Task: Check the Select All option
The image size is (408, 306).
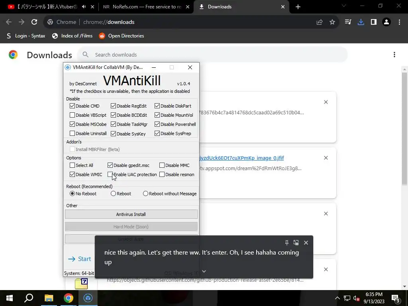Action: point(73,165)
